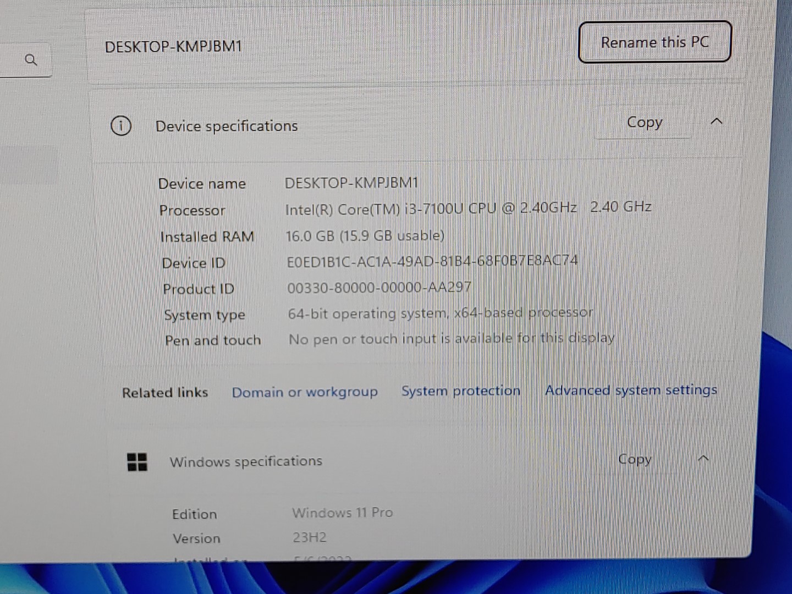Collapse the Windows specifications section
The width and height of the screenshot is (792, 594).
[x=703, y=459]
